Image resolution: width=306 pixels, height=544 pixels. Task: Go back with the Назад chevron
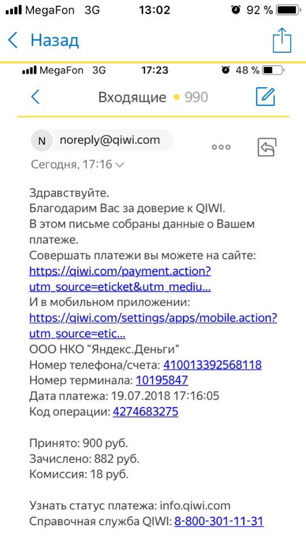[12, 40]
